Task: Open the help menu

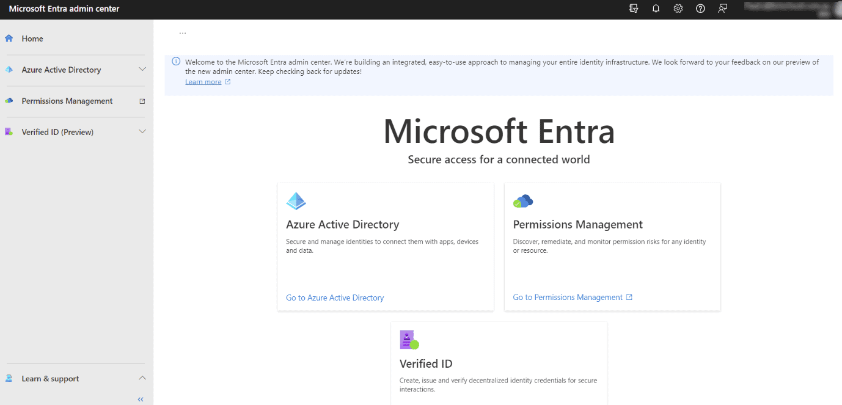Action: [700, 9]
